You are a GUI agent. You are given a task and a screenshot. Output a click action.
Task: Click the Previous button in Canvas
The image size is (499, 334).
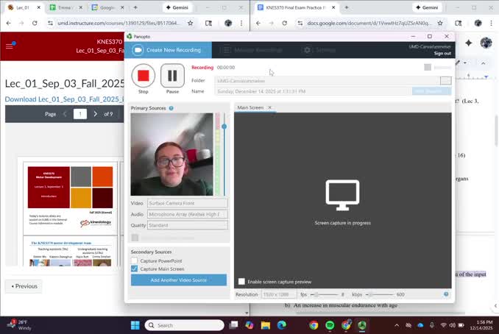[24, 286]
